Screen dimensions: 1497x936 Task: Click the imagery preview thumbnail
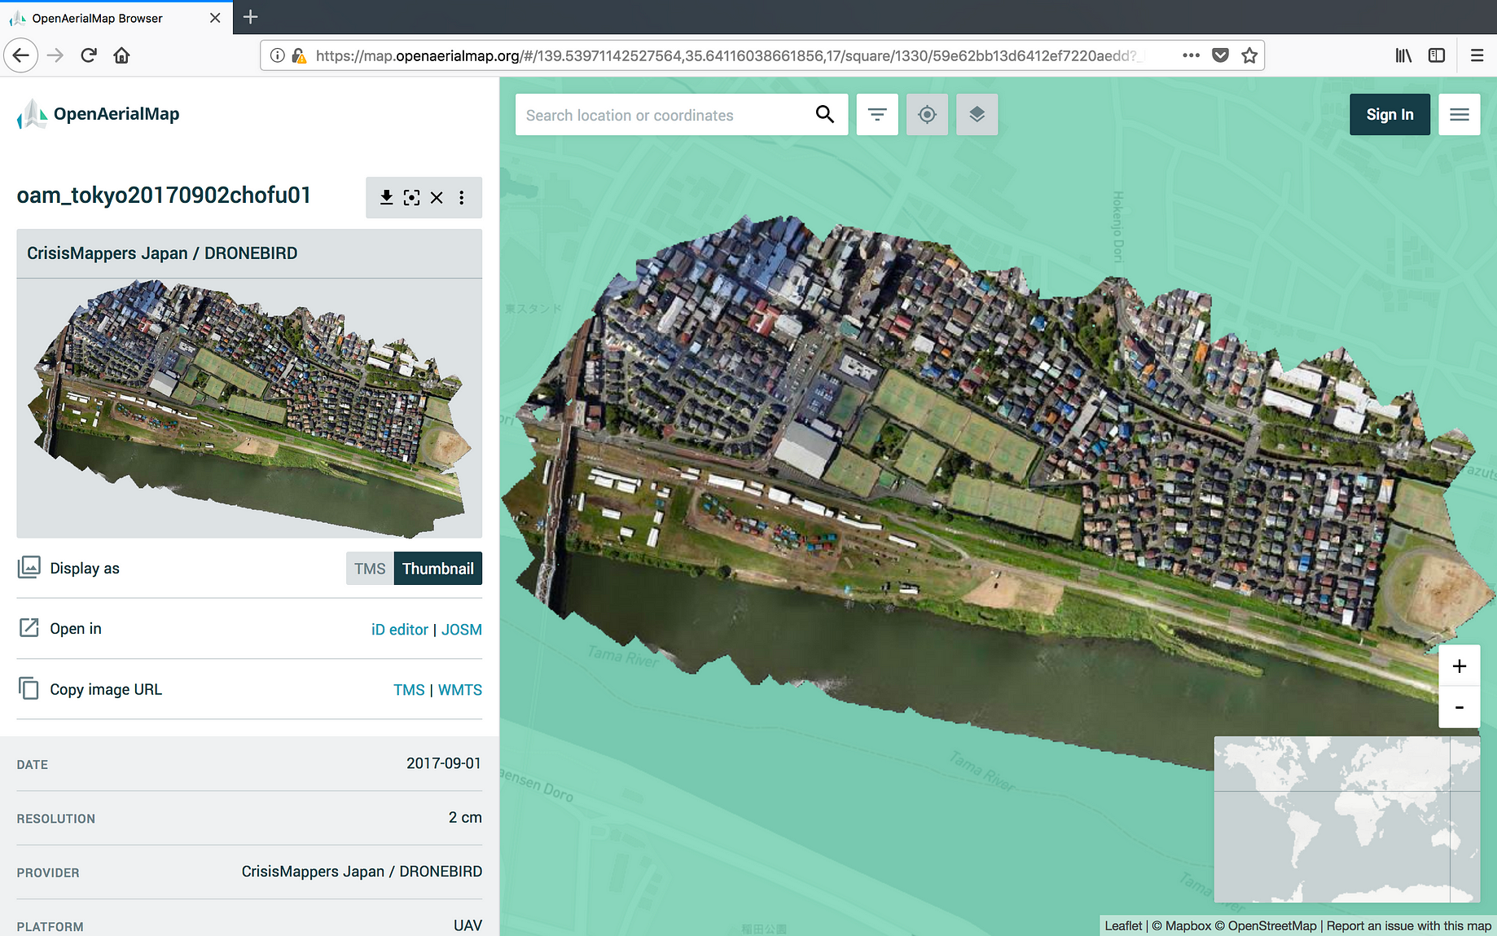pyautogui.click(x=249, y=408)
